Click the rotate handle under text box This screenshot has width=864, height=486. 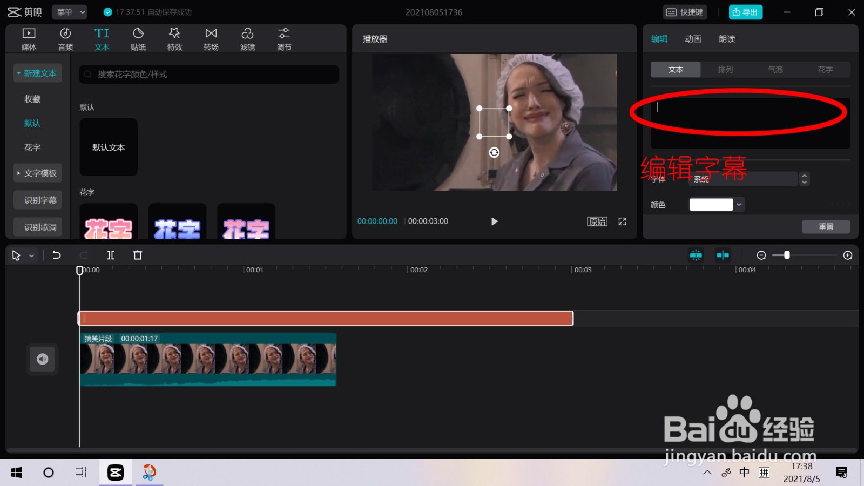[494, 152]
